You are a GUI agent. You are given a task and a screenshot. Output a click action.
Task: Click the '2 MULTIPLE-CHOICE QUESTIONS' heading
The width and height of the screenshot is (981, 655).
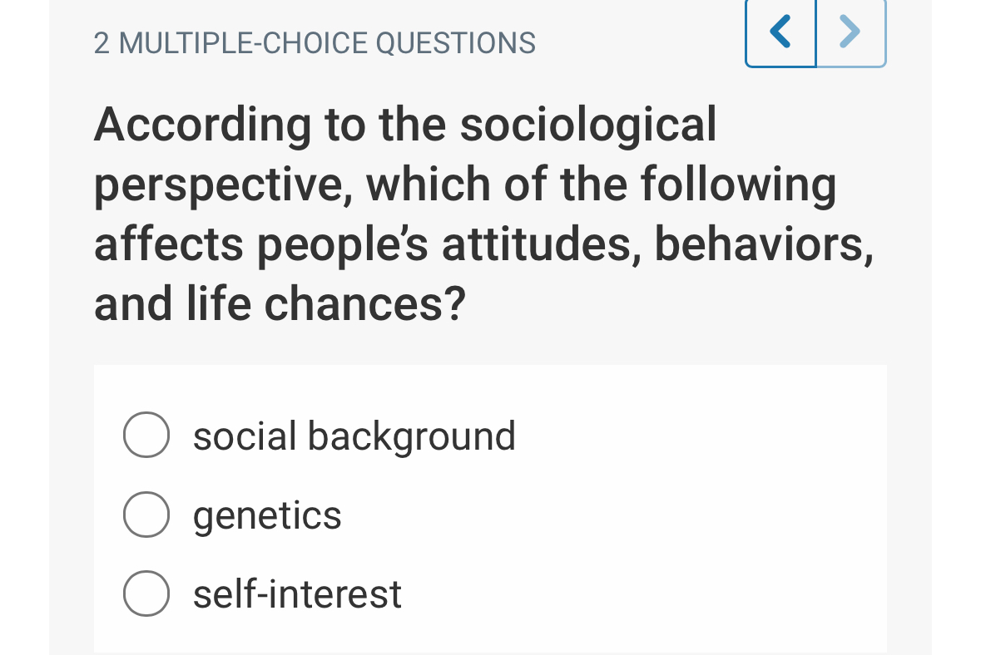(315, 43)
